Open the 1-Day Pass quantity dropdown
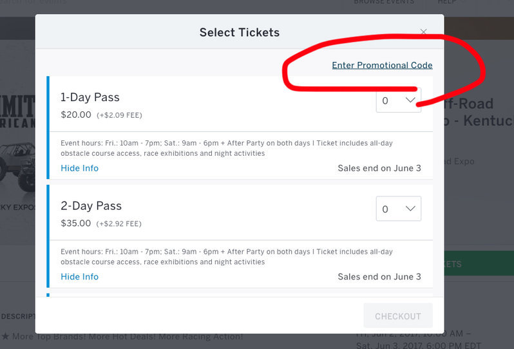The width and height of the screenshot is (514, 349). click(x=399, y=100)
